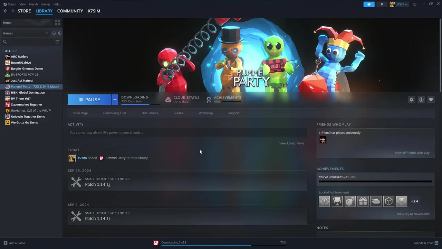
Task: Click the Big Picture mode monitor icon
Action: point(415,4)
